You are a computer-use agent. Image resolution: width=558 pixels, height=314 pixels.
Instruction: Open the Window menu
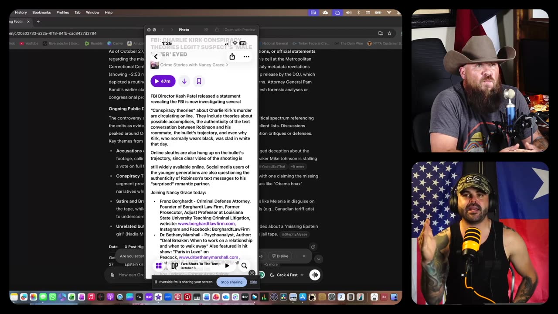[x=92, y=13]
